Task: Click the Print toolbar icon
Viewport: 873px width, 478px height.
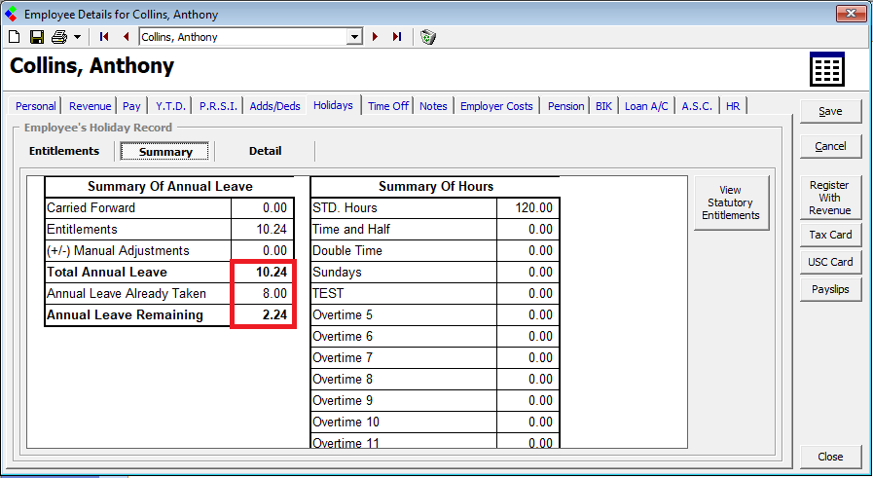Action: [59, 37]
